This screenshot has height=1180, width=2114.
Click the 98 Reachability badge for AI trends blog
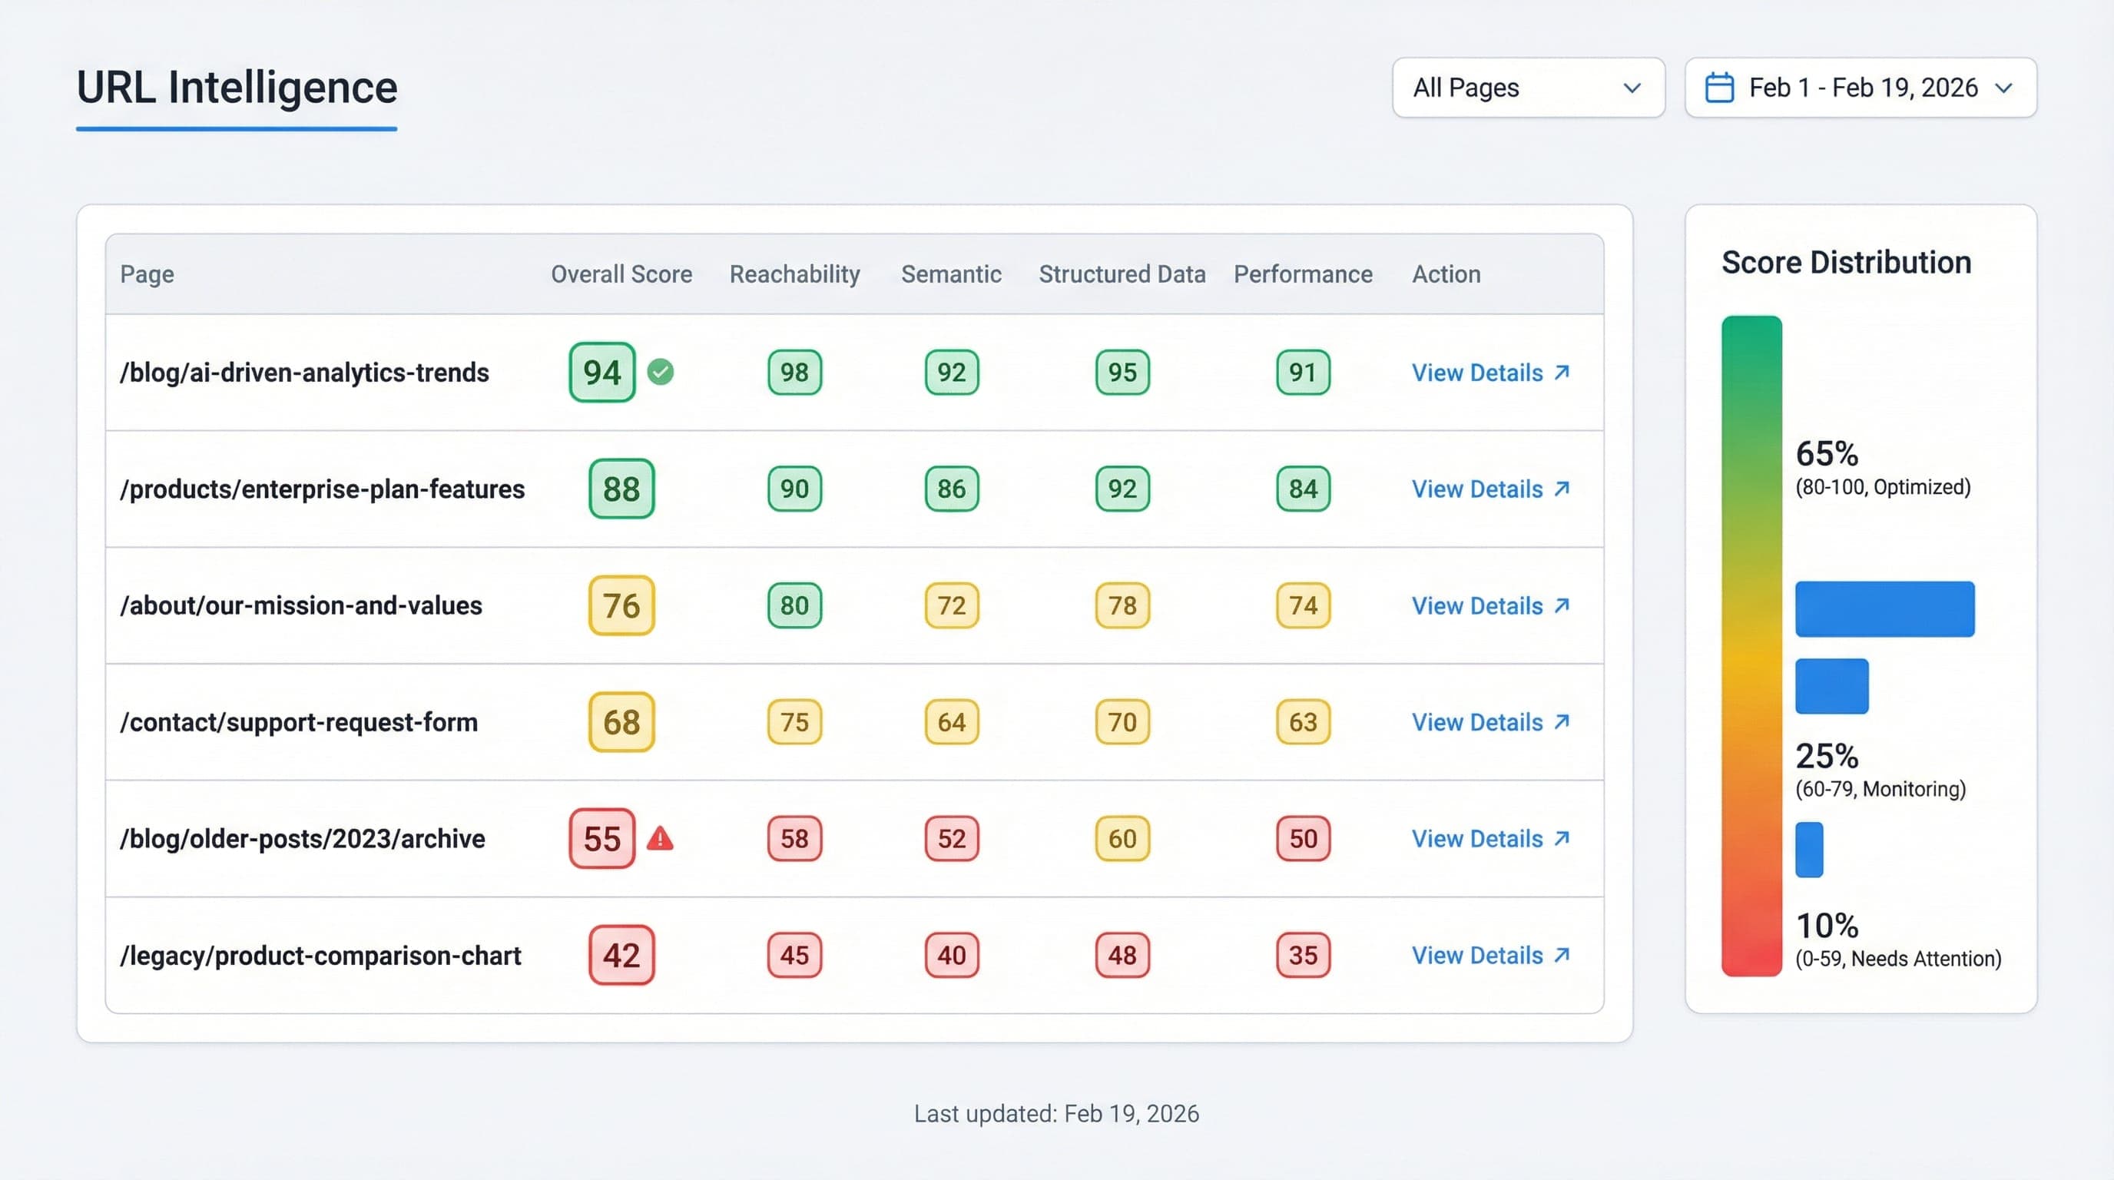[x=794, y=372]
